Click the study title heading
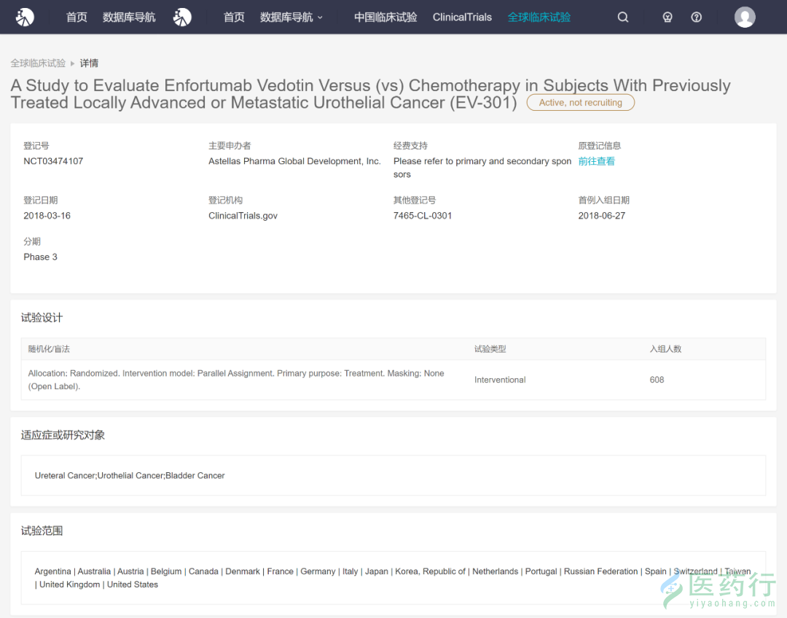This screenshot has height=618, width=787. click(x=370, y=94)
